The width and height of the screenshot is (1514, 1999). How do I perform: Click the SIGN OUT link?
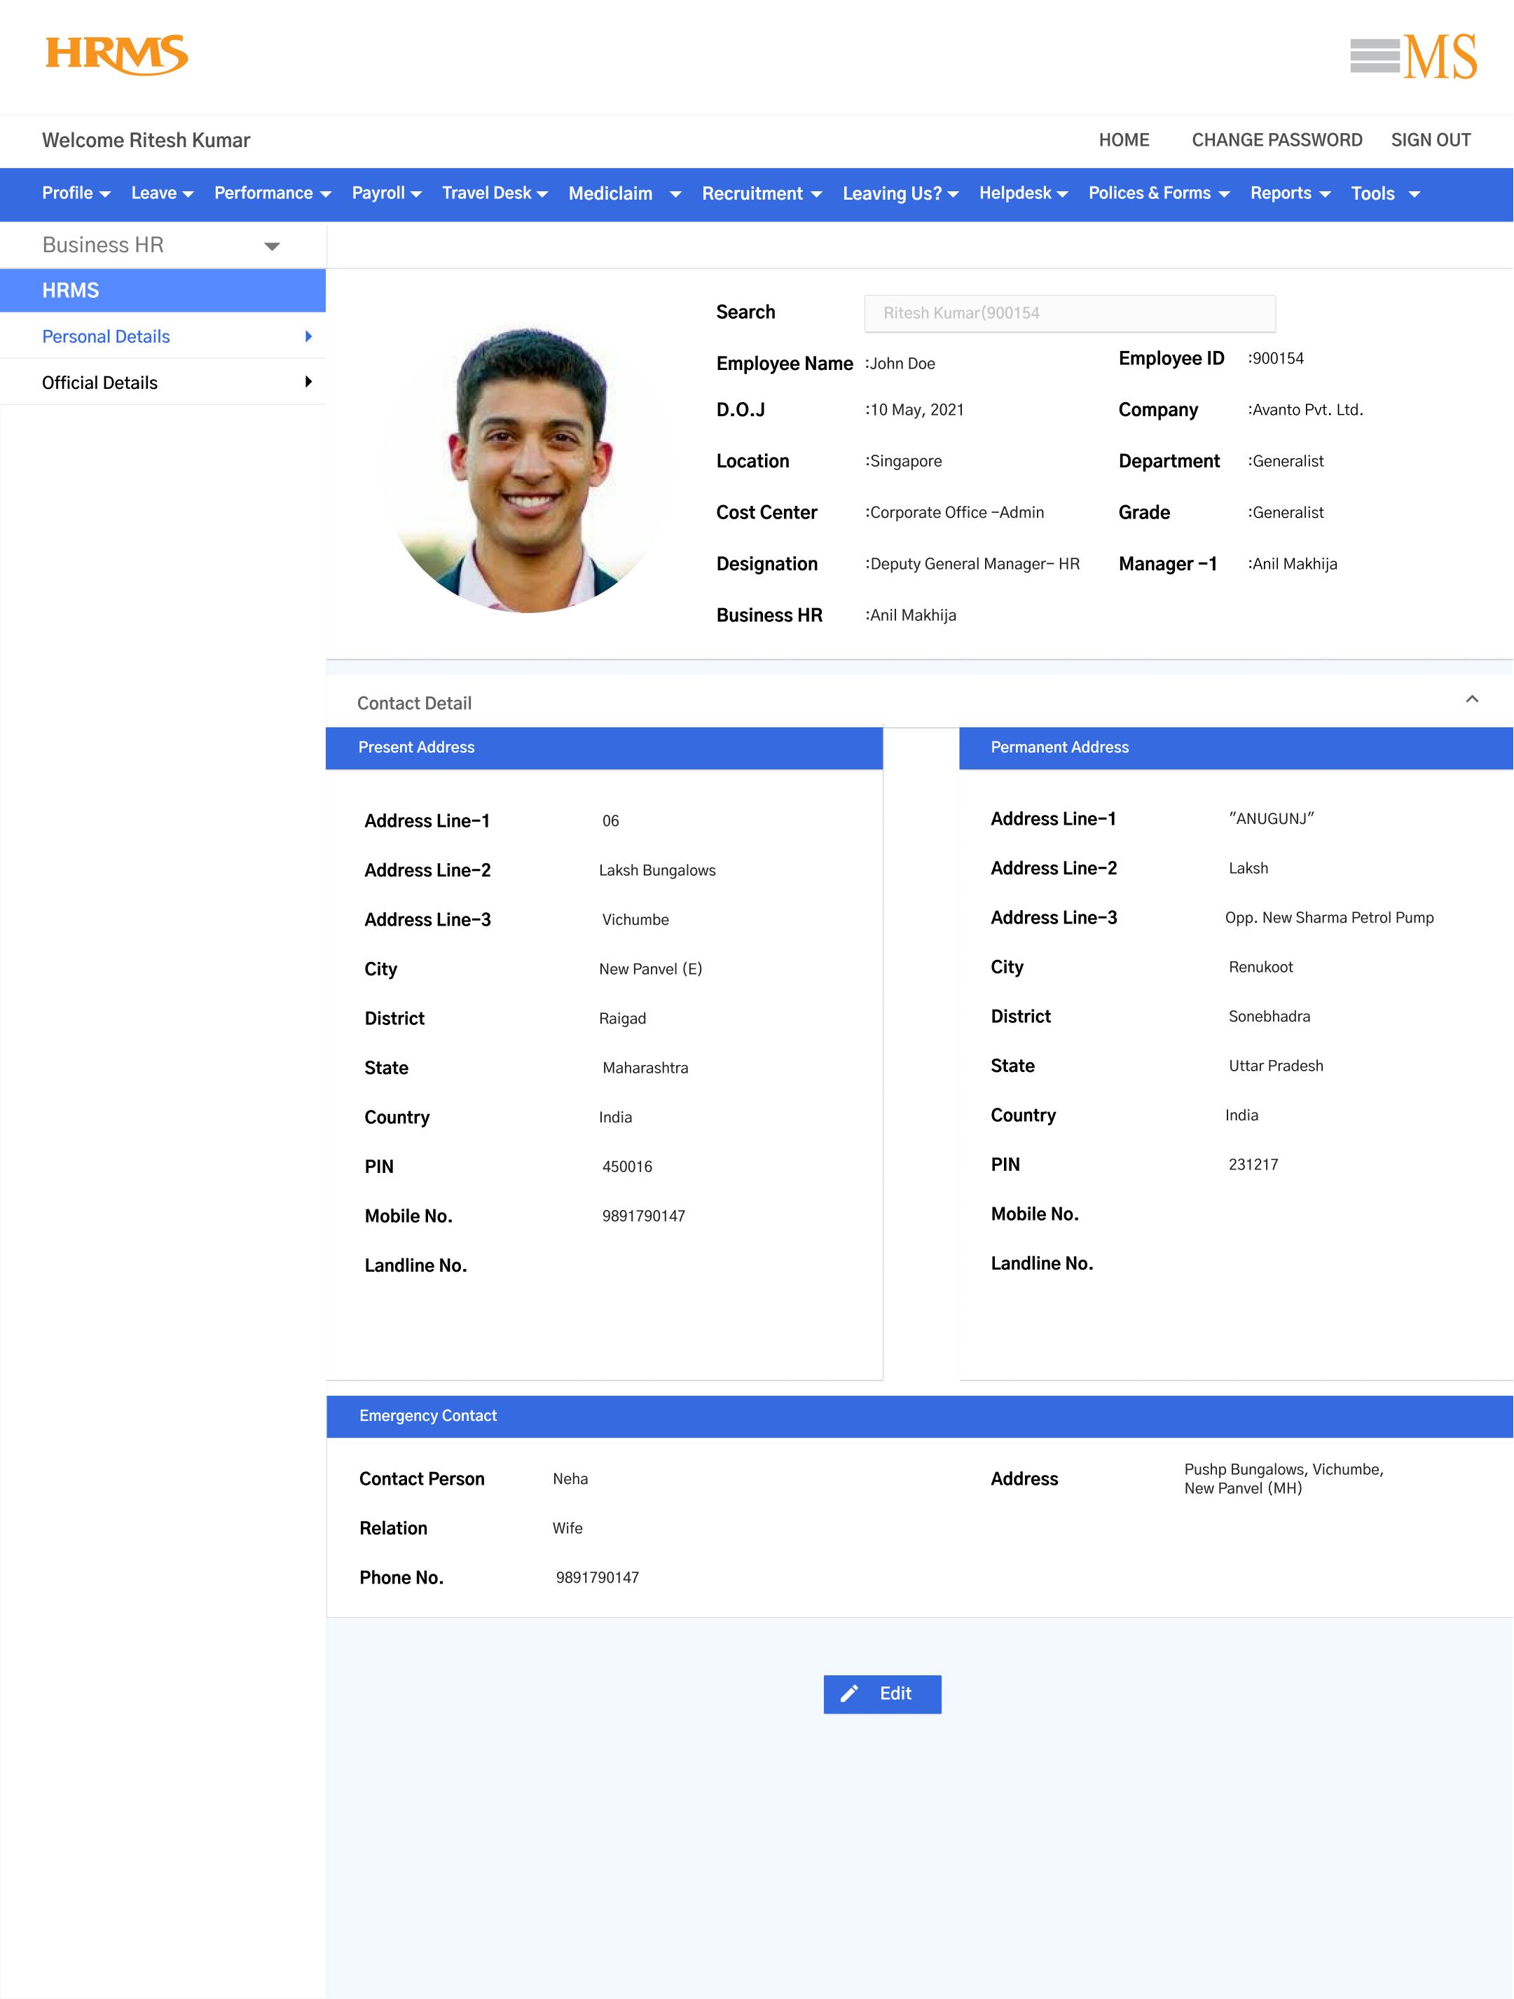click(1431, 140)
